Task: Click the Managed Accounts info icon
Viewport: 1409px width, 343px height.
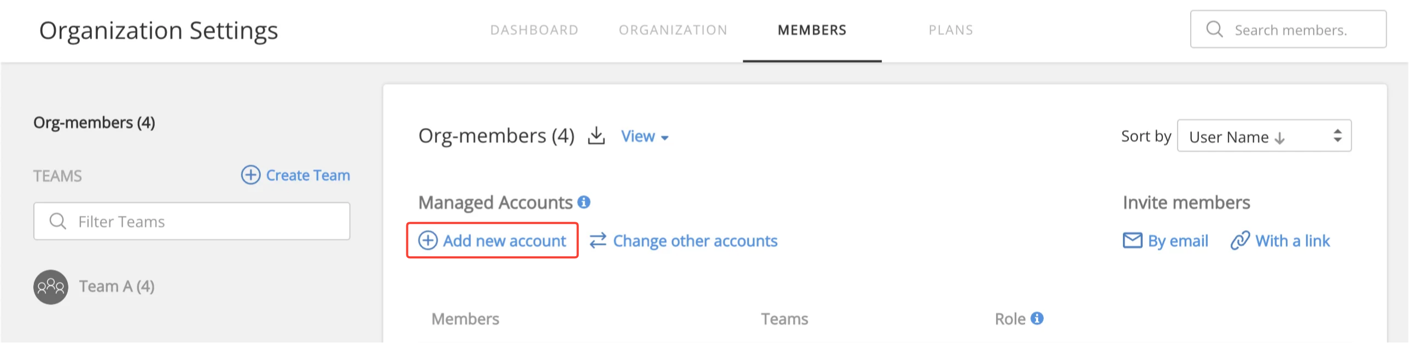Action: 584,202
